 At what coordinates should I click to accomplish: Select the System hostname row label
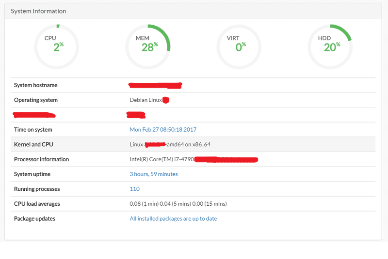click(x=35, y=85)
